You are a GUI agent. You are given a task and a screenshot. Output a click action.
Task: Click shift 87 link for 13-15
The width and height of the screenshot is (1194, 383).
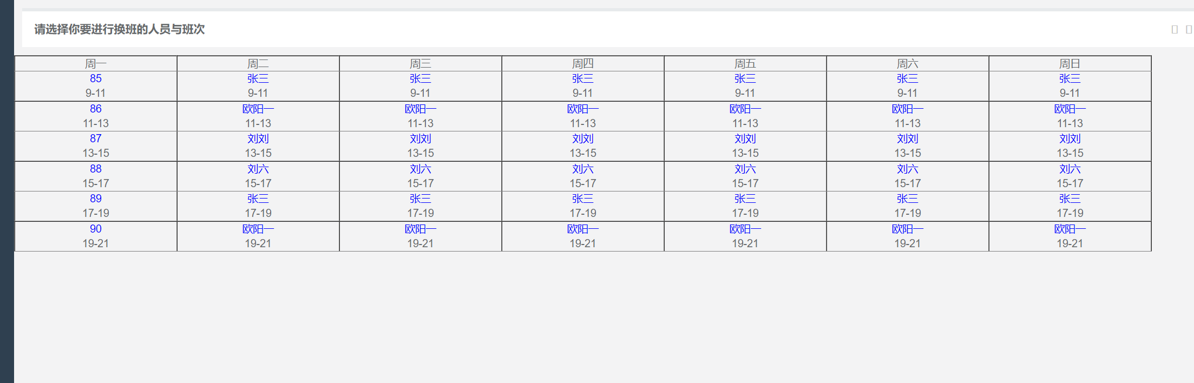click(x=96, y=138)
